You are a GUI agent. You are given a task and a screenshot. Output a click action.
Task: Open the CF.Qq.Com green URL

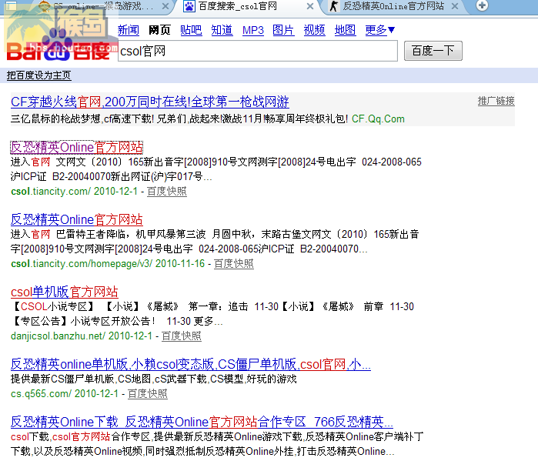[x=378, y=119]
